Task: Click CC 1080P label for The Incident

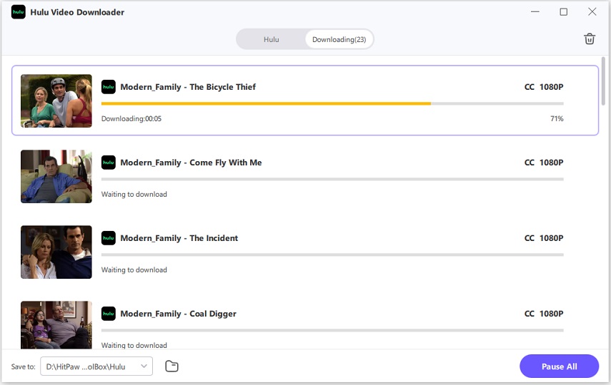Action: tap(544, 238)
